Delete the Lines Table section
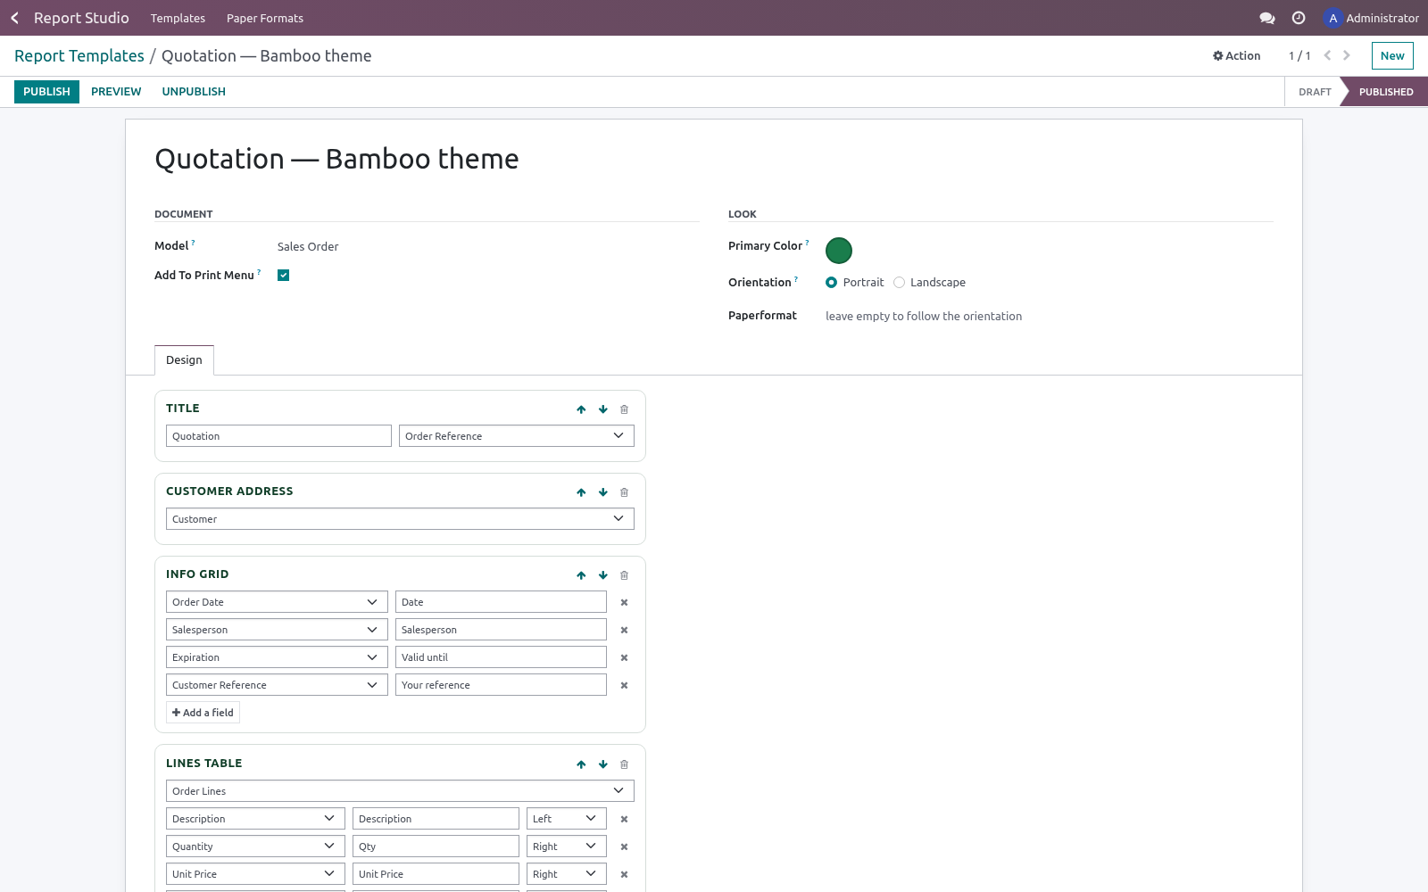 tap(624, 764)
